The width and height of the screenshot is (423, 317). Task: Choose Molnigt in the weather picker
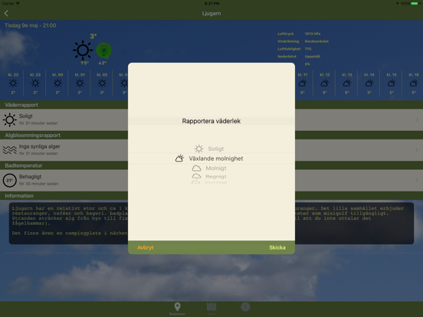211,168
